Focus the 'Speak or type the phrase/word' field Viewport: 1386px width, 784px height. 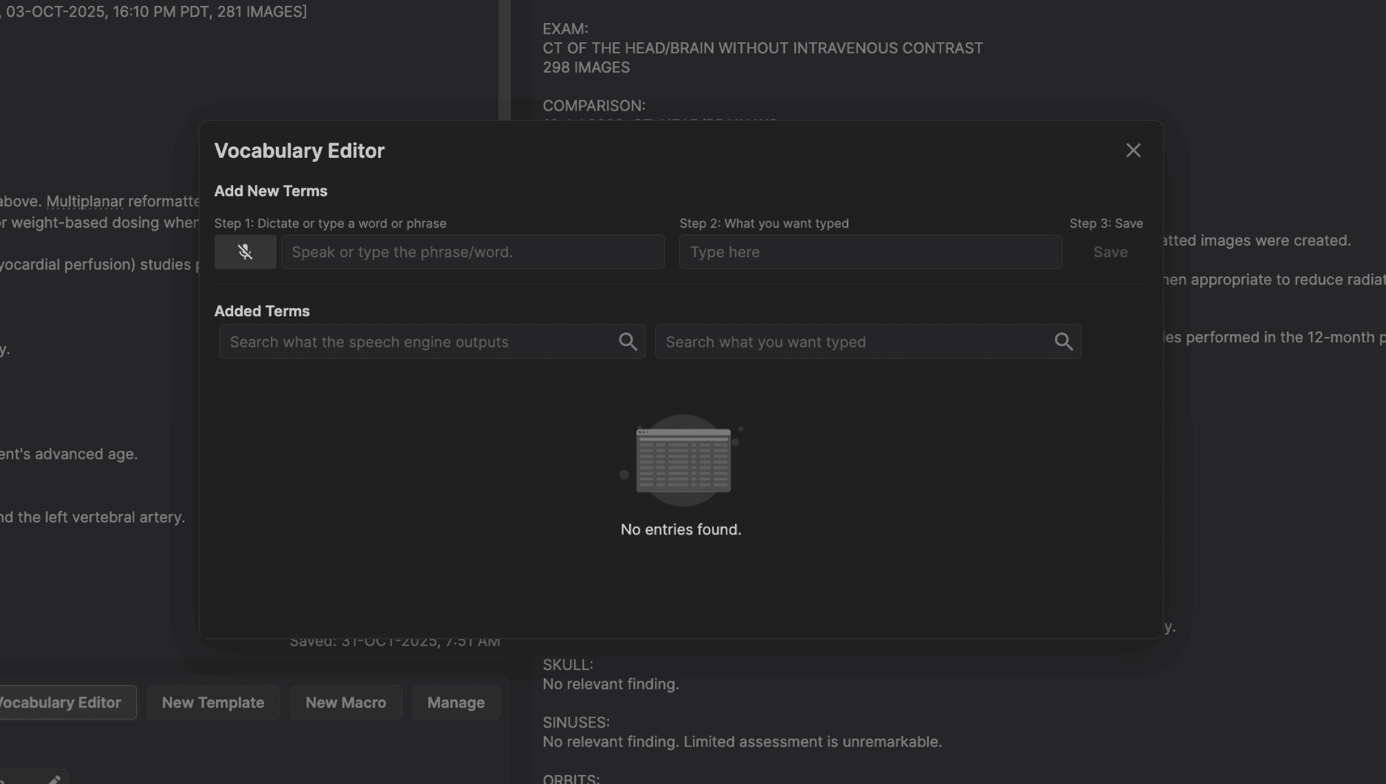tap(472, 252)
